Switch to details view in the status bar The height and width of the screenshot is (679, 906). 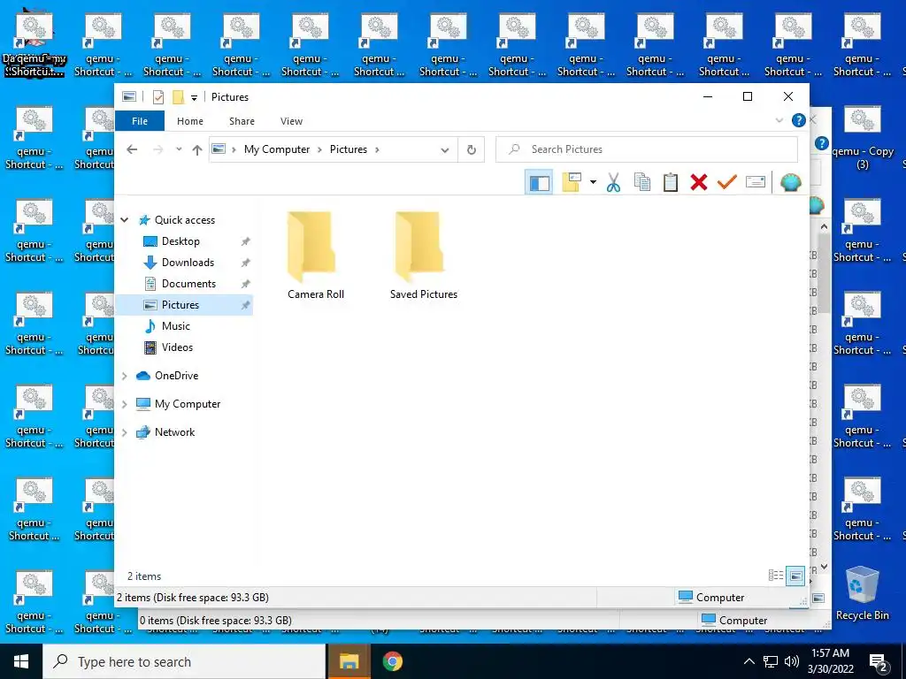coord(775,576)
